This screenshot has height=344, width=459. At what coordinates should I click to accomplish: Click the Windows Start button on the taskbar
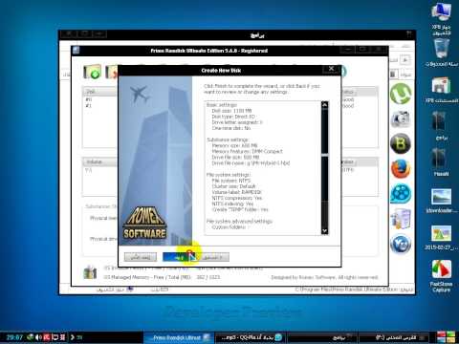(x=446, y=337)
